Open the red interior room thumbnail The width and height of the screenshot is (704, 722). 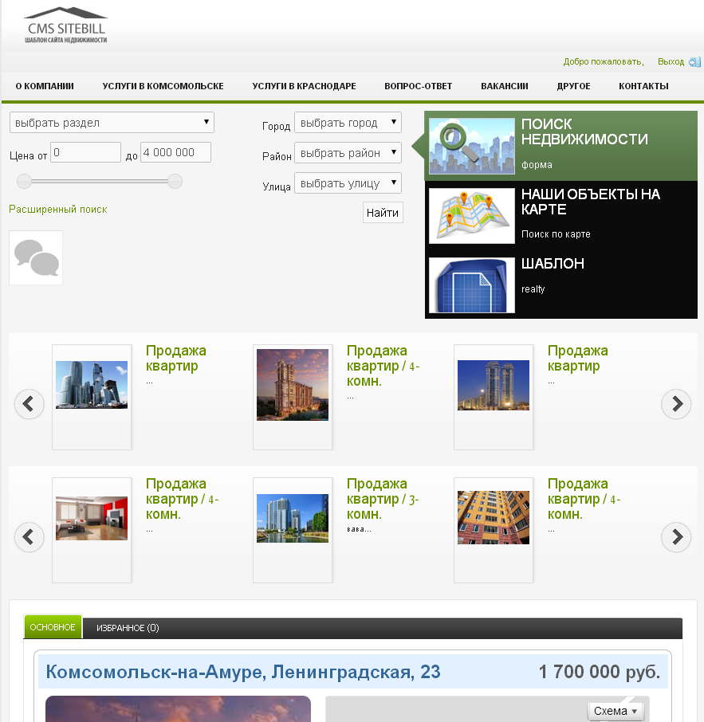(x=92, y=519)
